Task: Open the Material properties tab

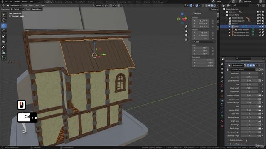Action: pyautogui.click(x=222, y=121)
